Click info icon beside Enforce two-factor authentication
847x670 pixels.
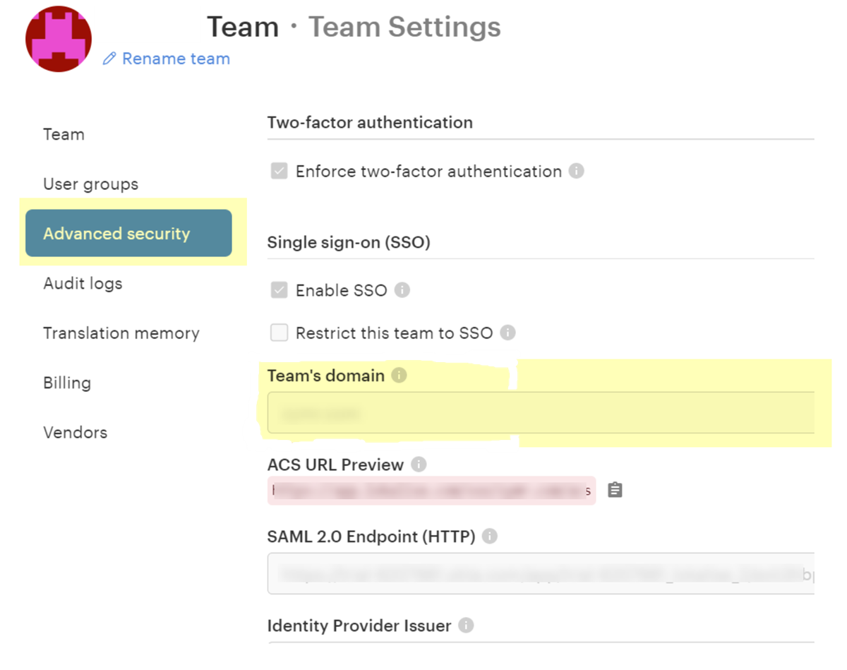577,171
